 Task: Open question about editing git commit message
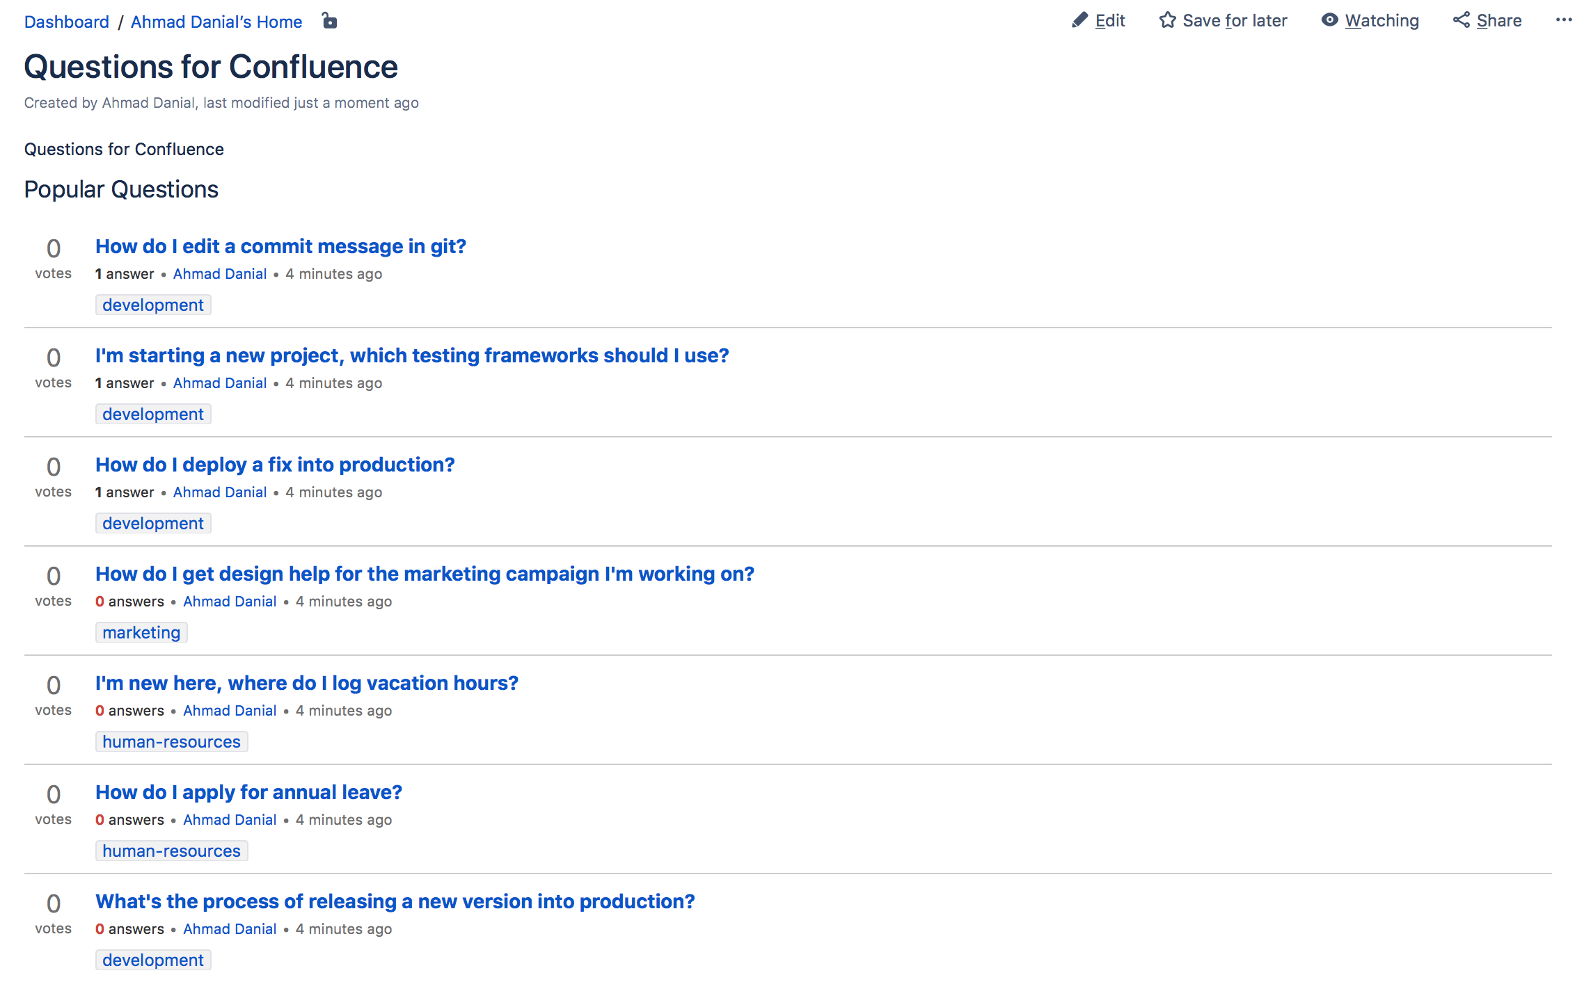(x=280, y=246)
